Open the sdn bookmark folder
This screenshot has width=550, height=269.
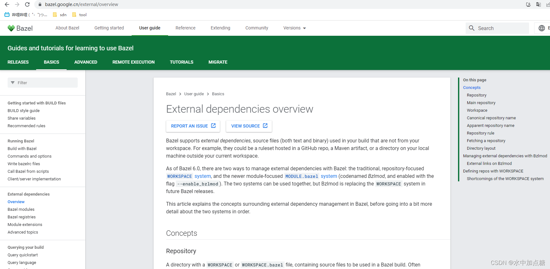click(x=60, y=15)
